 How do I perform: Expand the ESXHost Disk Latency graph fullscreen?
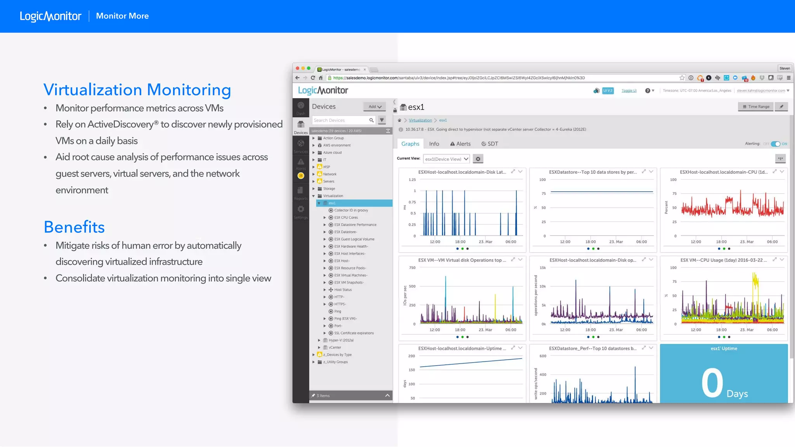[513, 172]
